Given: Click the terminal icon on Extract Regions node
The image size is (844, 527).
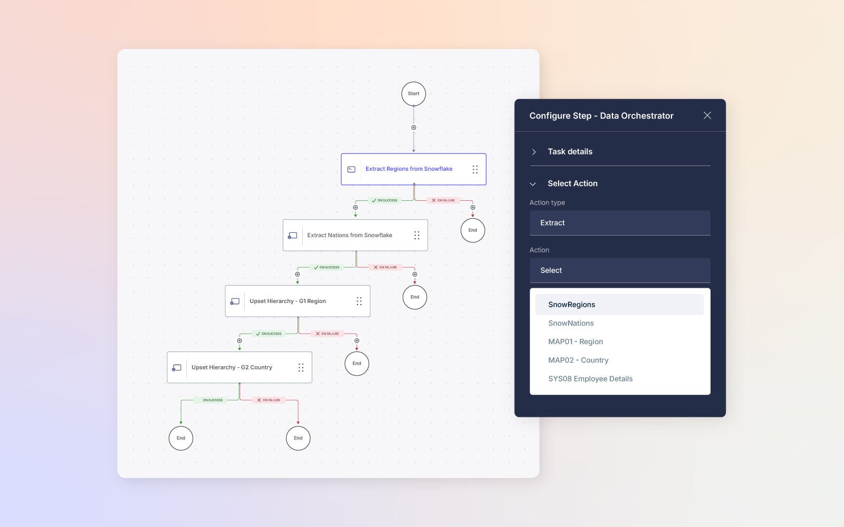Looking at the screenshot, I should pyautogui.click(x=351, y=169).
